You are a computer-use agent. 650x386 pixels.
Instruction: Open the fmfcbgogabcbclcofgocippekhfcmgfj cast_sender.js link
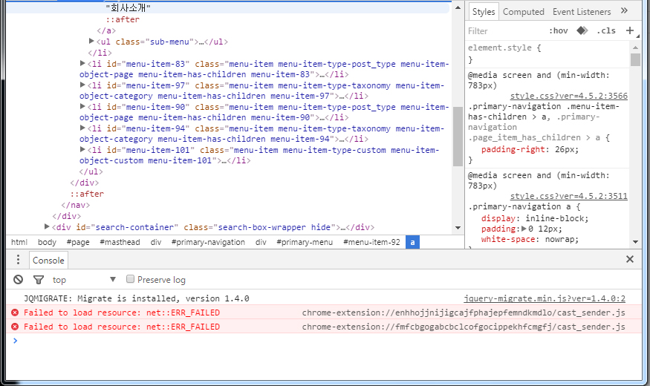point(464,327)
